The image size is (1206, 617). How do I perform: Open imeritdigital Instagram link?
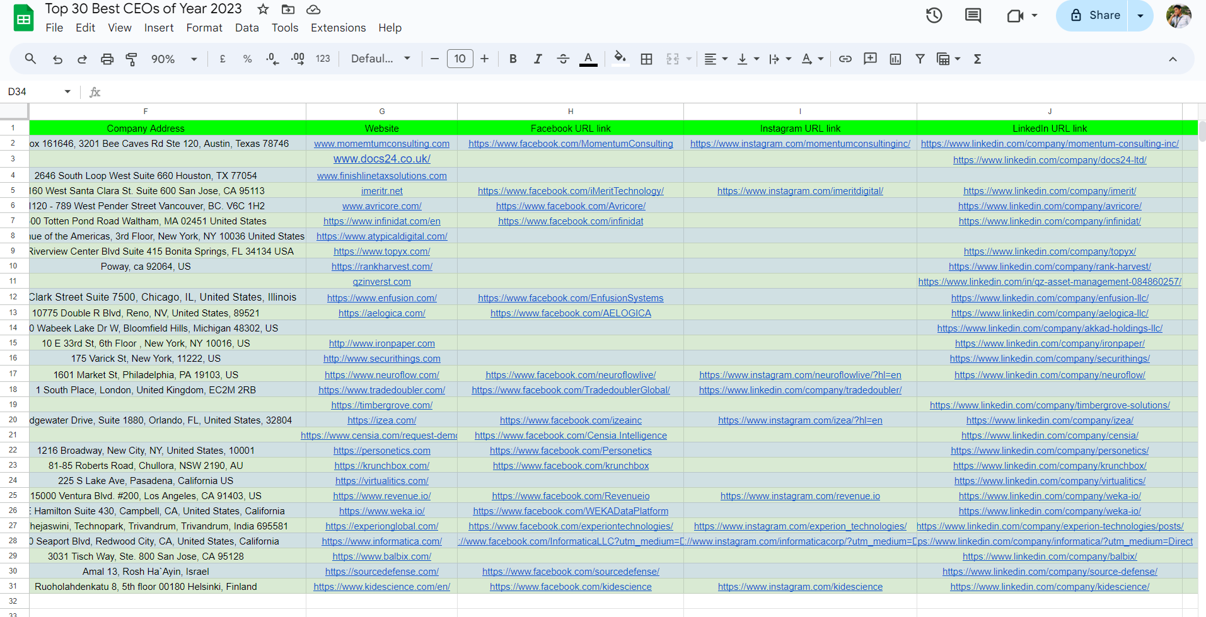point(800,191)
